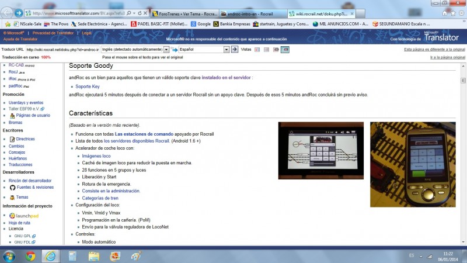Viewport: 467px width, 263px height.
Task: Open the Paint palette icon in taskbar
Action: click(136, 256)
